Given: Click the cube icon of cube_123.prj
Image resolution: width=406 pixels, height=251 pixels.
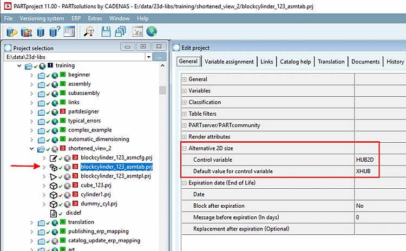Looking at the screenshot, I should coord(54,186).
